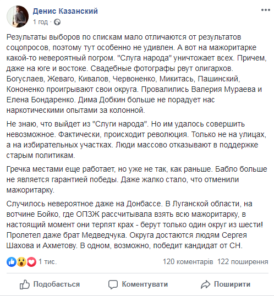Click the paragraph starting 'Случилось невероятное'
This screenshot has height=296, width=274.
(135, 224)
